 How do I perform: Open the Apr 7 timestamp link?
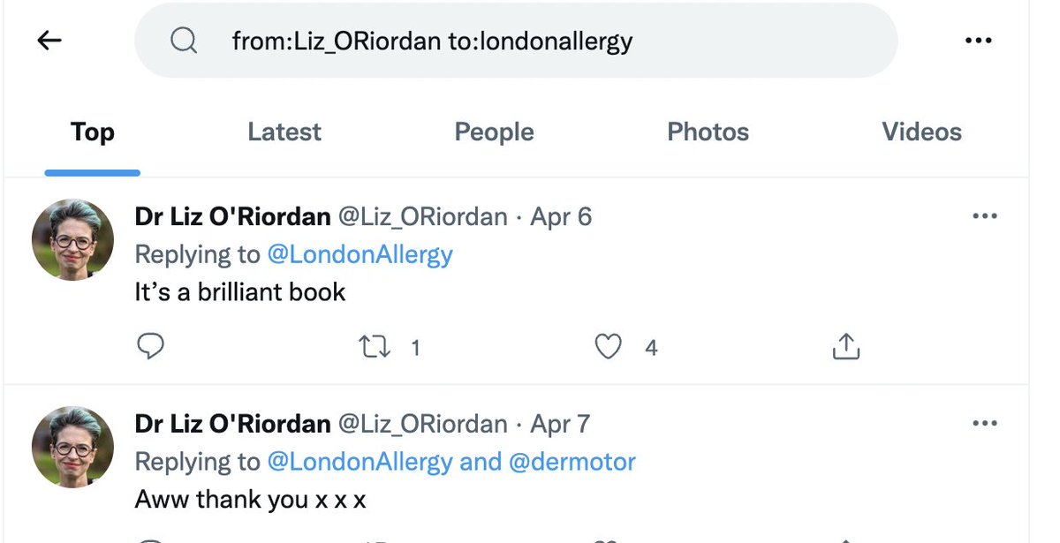coord(560,424)
